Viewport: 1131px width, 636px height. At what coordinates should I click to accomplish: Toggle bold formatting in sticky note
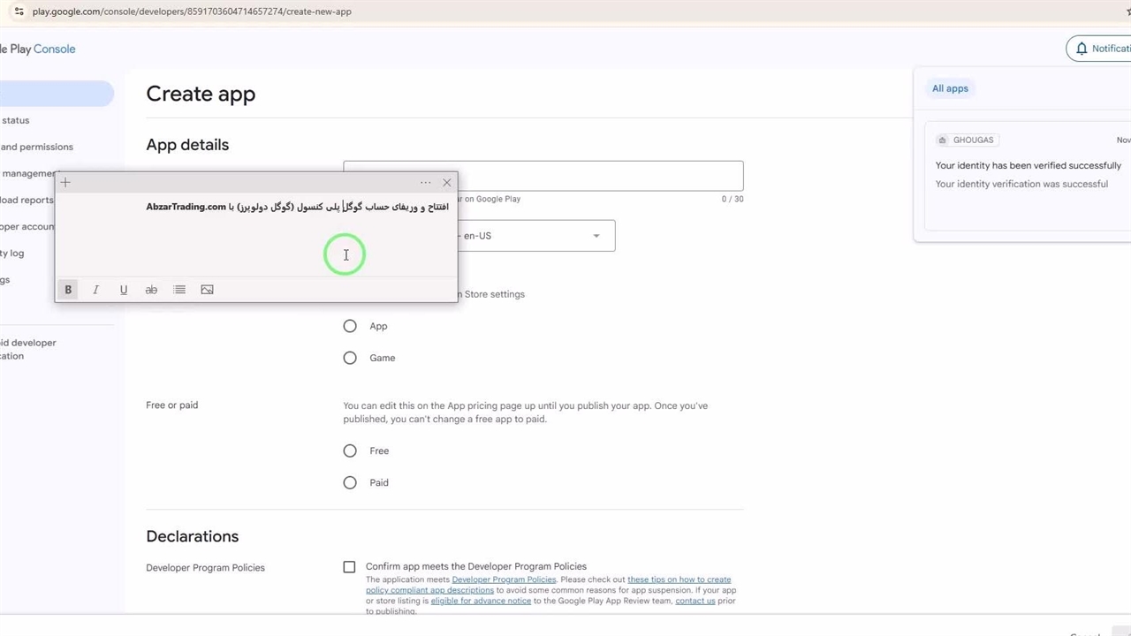pos(68,290)
